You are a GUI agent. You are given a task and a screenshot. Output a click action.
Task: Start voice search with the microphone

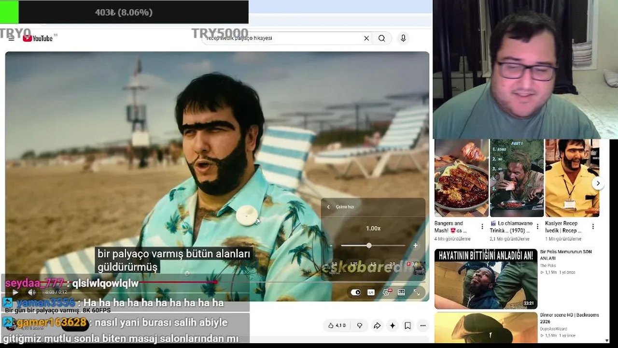pos(403,38)
